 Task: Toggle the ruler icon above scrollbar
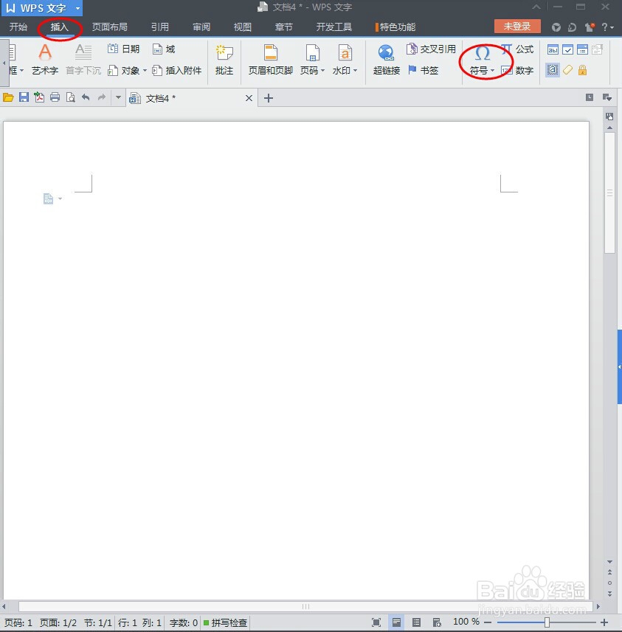tap(609, 117)
